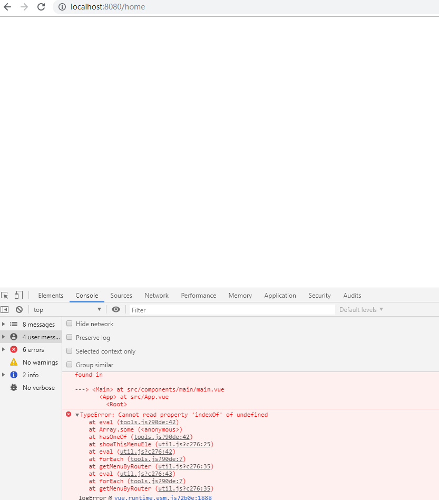Enable the Hide network checkbox

(x=69, y=323)
